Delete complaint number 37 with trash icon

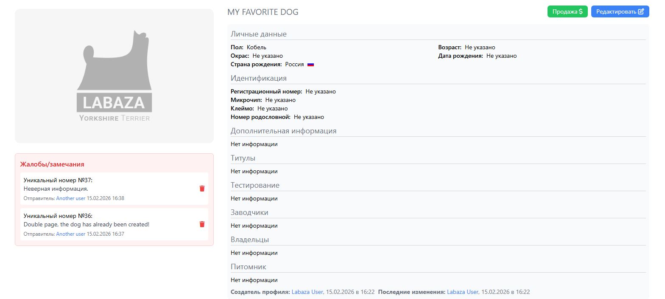202,189
